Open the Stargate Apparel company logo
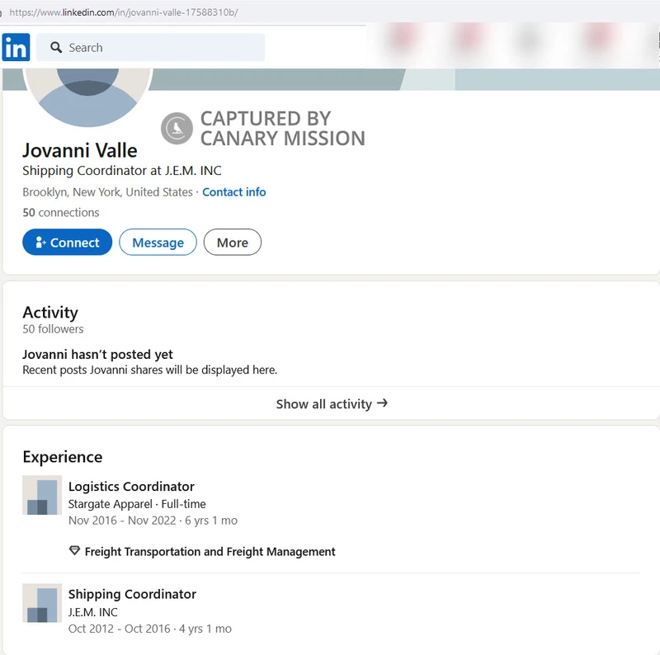 coord(42,495)
